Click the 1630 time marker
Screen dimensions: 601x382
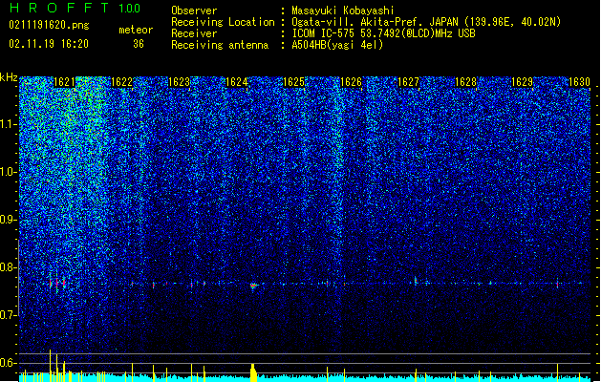579,82
